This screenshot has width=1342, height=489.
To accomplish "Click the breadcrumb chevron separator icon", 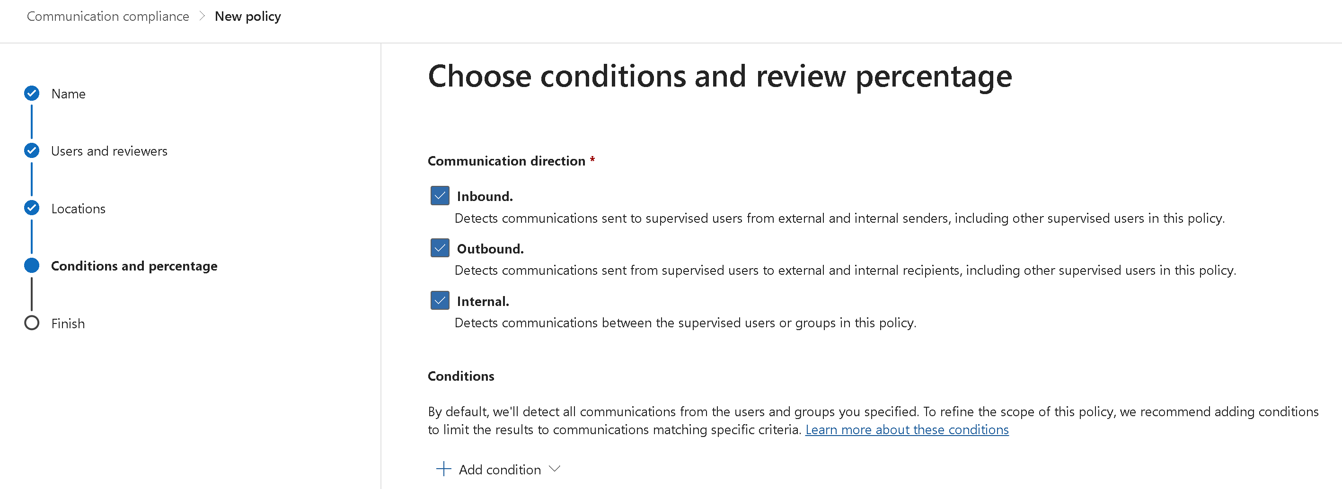I will tap(202, 17).
